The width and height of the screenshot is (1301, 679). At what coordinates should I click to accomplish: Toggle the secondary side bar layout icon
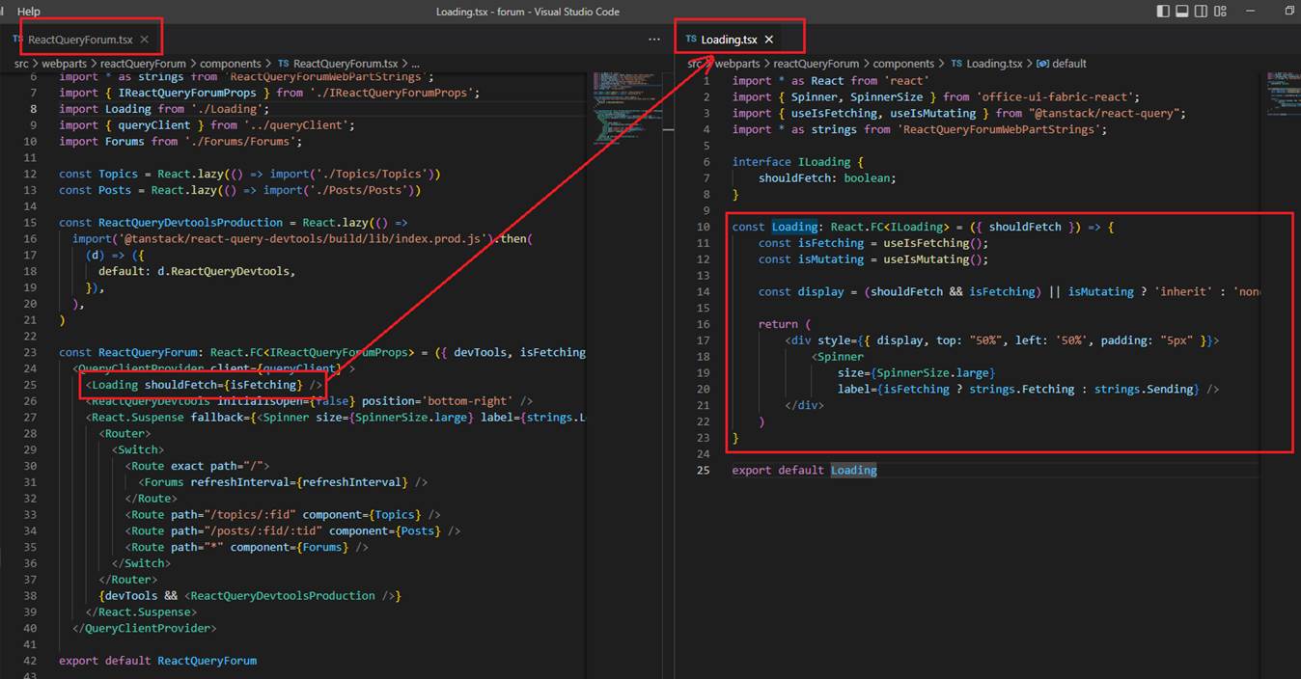pos(1201,12)
